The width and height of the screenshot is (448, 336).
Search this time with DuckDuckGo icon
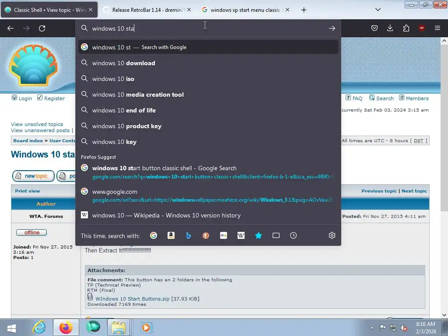point(206,235)
